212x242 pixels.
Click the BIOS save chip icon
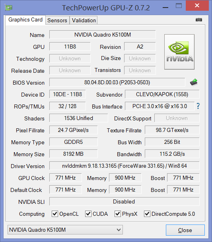pyautogui.click(x=194, y=82)
